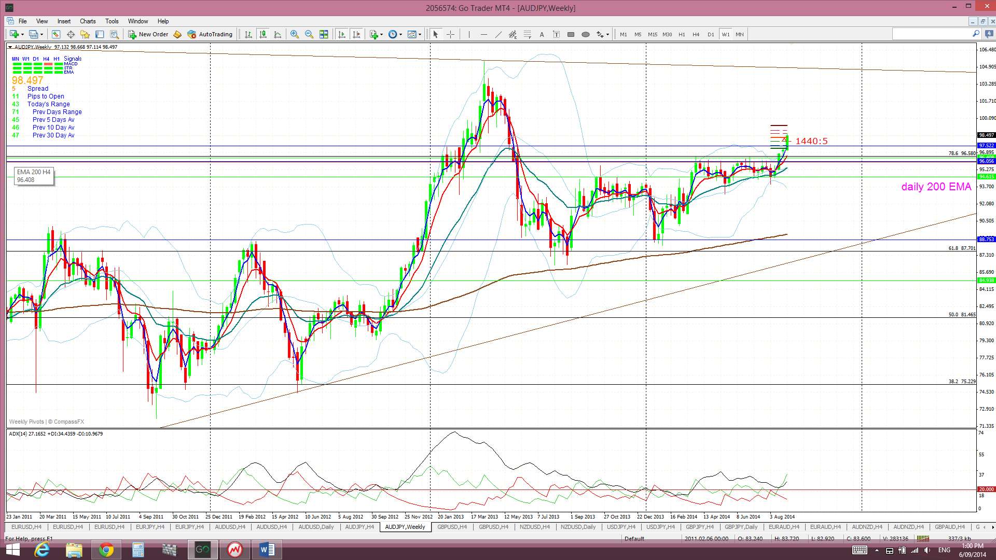Open the Templates dropdown arrow
The height and width of the screenshot is (560, 996).
(x=420, y=34)
